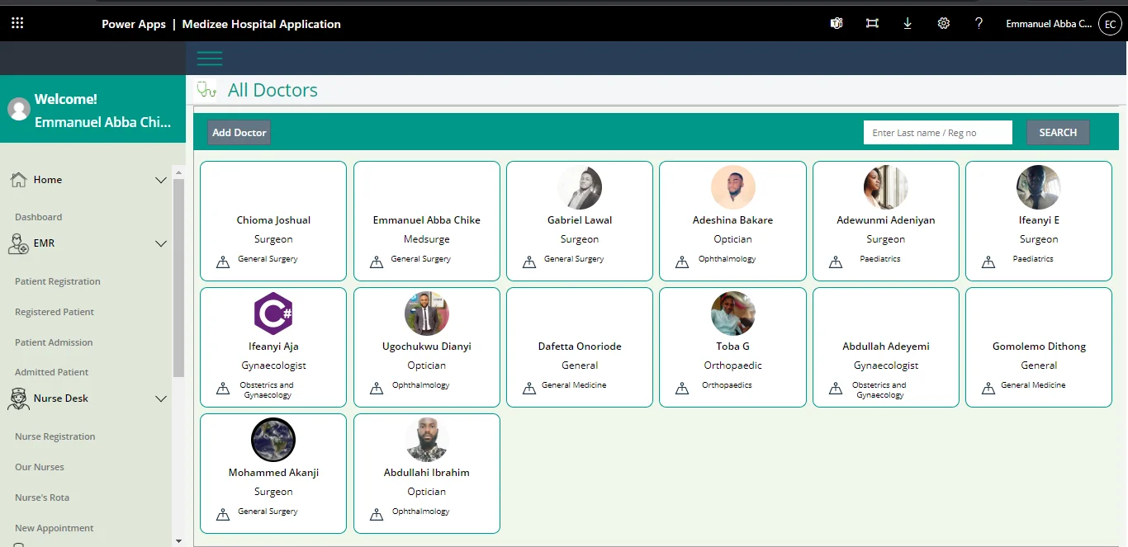
Task: Click the Add Doctor button
Action: [x=239, y=133]
